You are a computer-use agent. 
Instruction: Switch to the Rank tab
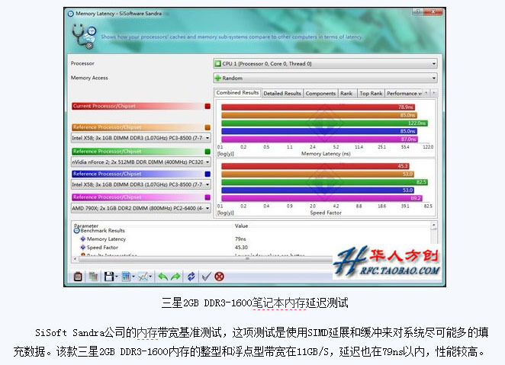coord(346,93)
